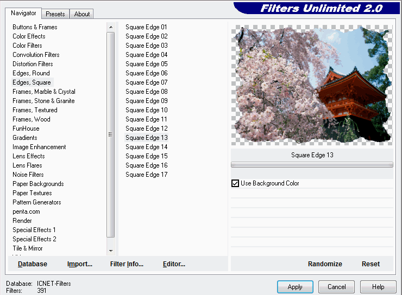
Task: Click Import... to add filters
Action: (x=80, y=264)
